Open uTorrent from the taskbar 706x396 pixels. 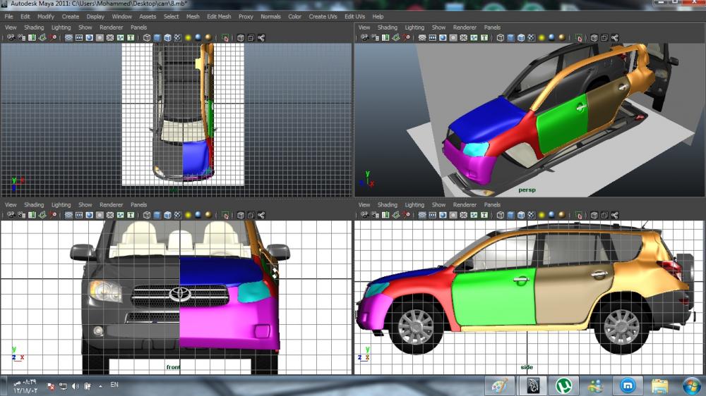coord(563,385)
